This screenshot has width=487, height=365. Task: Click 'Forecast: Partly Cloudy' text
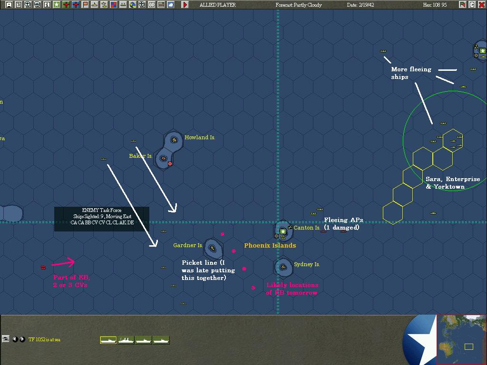(x=299, y=5)
